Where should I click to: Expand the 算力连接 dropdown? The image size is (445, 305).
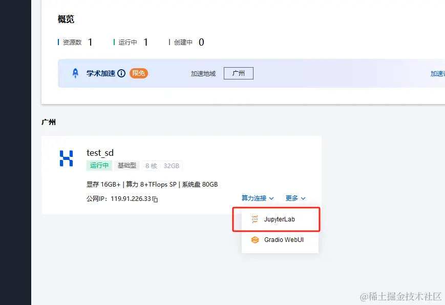[256, 198]
